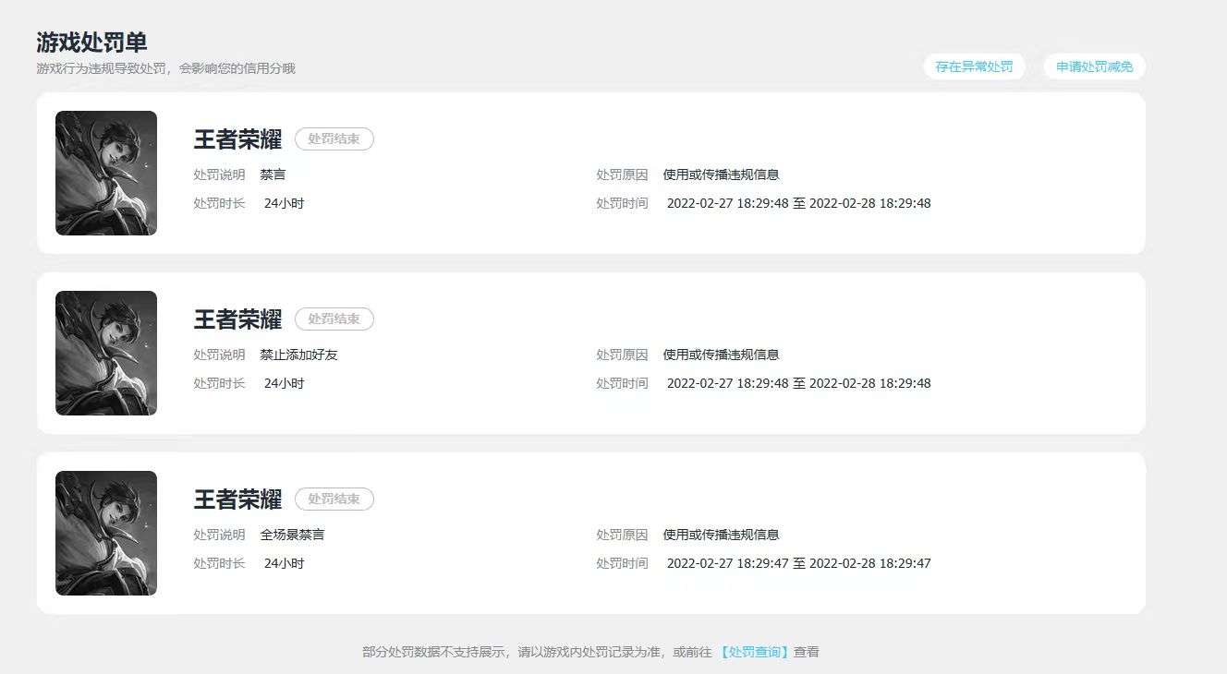Open the 处罚查询 link in the footer
This screenshot has height=674, width=1227.
754,652
